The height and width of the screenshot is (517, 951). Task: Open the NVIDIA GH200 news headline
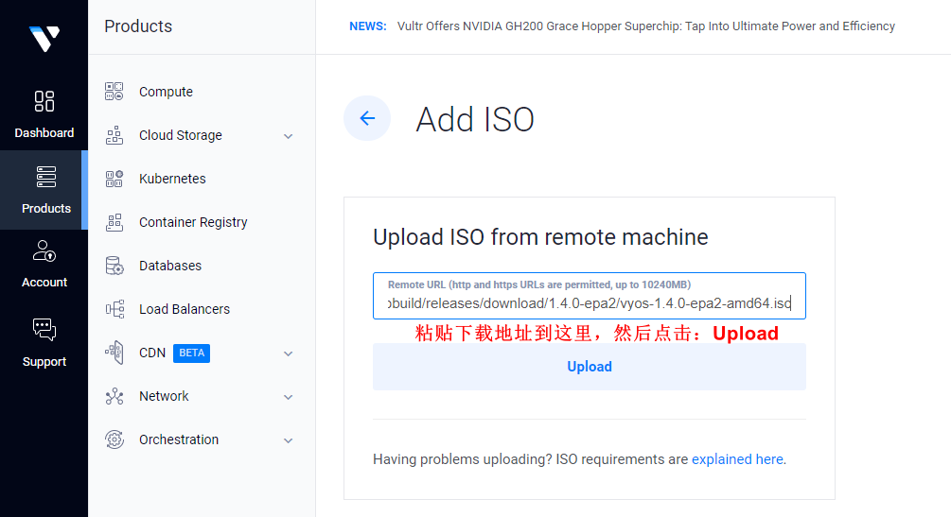(646, 26)
